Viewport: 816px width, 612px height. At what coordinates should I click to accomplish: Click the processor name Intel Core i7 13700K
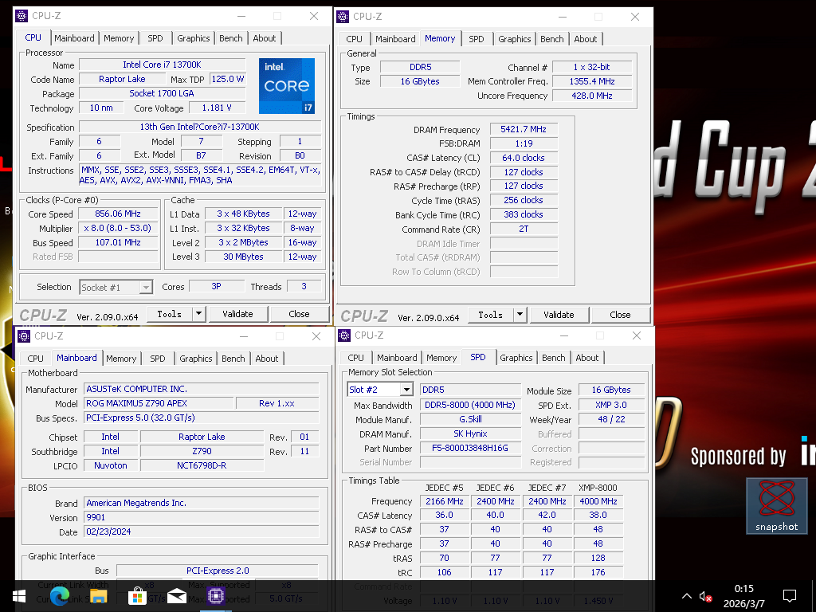[162, 65]
